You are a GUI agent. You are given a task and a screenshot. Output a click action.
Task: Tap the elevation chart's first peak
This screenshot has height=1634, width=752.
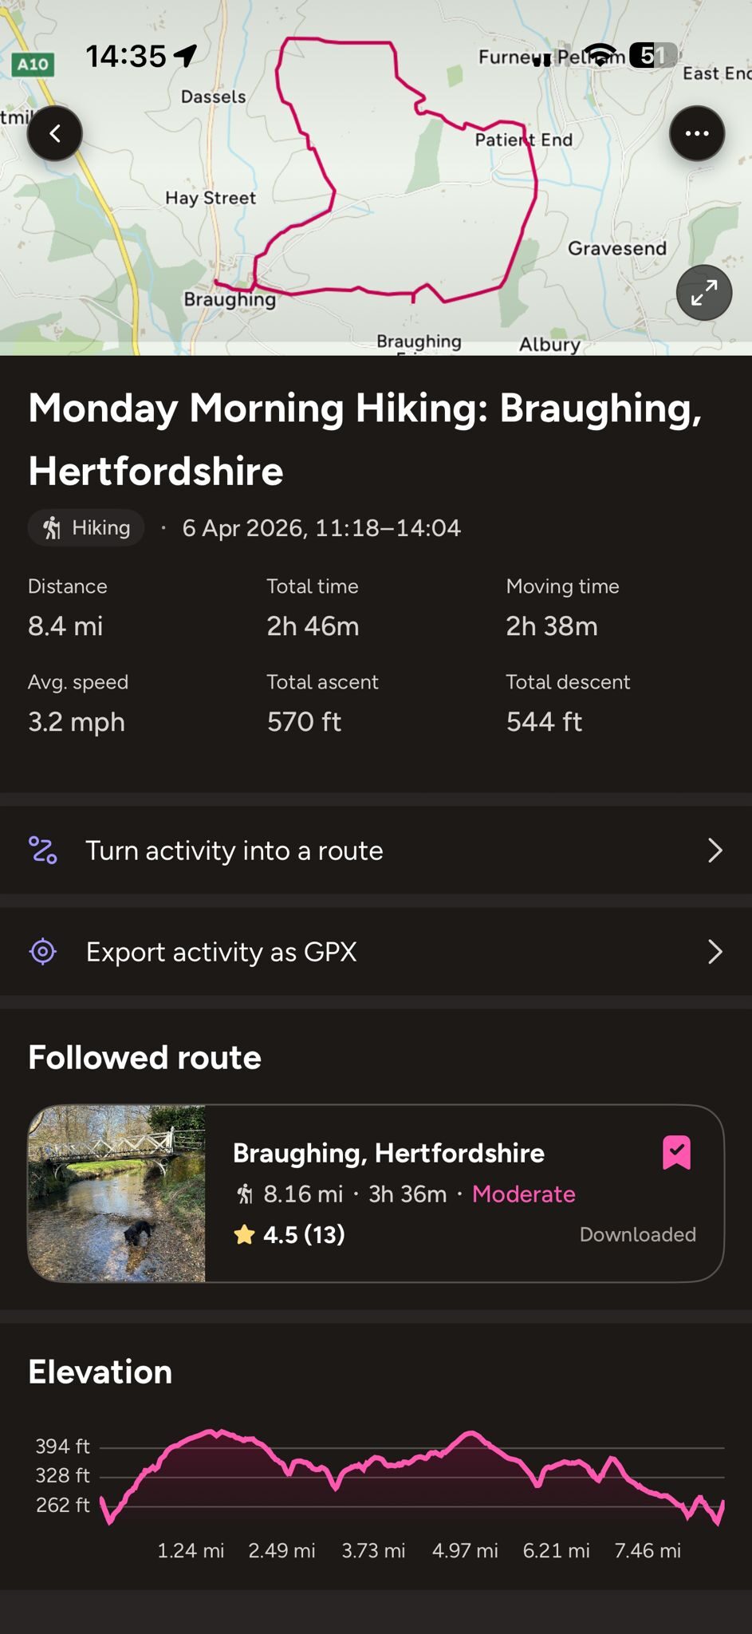point(214,1433)
